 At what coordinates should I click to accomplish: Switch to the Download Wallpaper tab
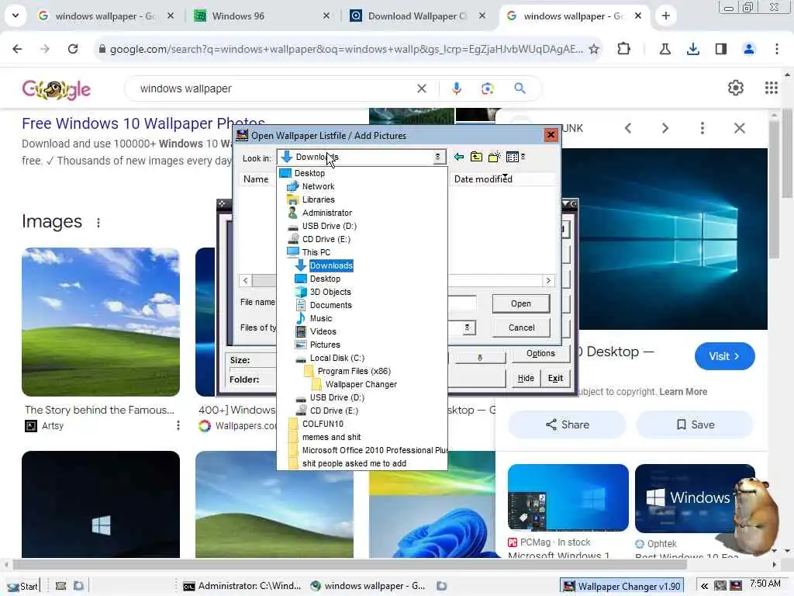[418, 16]
